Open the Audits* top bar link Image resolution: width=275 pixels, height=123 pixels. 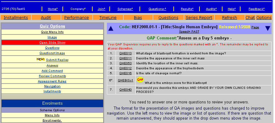pyautogui.click(x=211, y=9)
